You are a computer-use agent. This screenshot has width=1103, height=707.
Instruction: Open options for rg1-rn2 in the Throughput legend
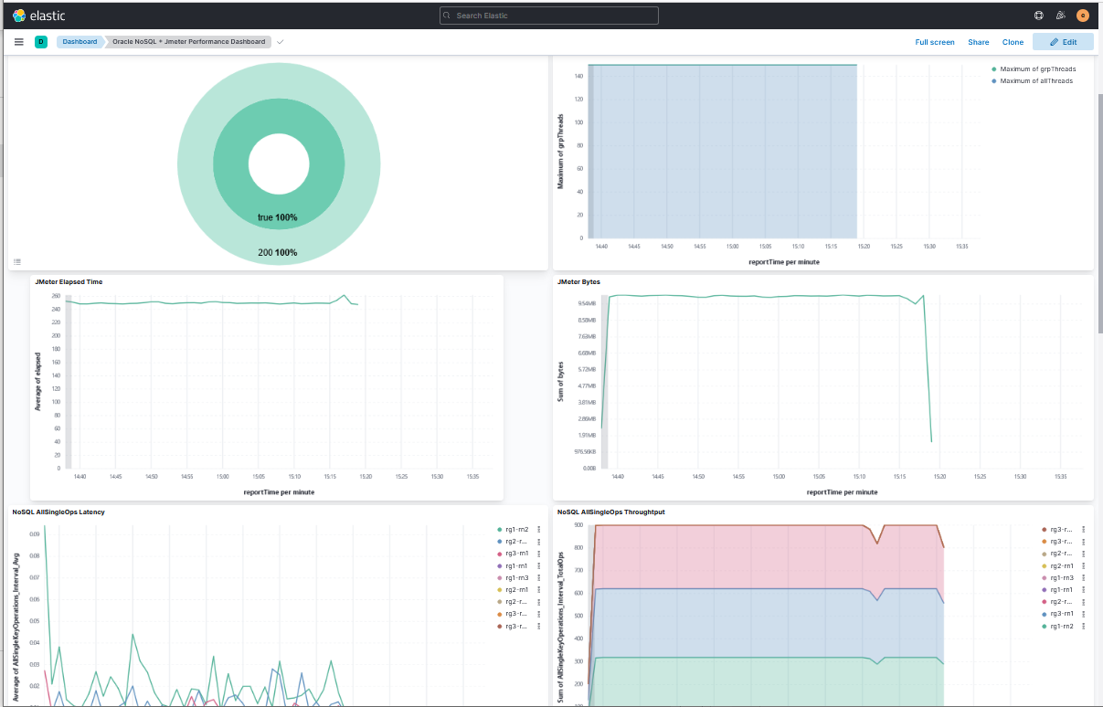pyautogui.click(x=1083, y=626)
